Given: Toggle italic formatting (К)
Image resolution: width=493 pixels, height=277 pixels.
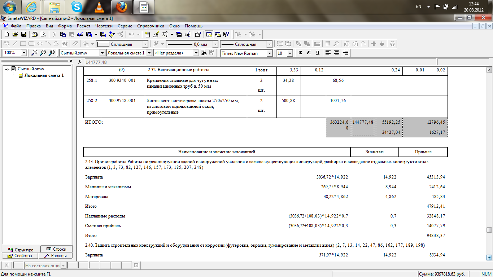Looking at the screenshot, I should [309, 53].
